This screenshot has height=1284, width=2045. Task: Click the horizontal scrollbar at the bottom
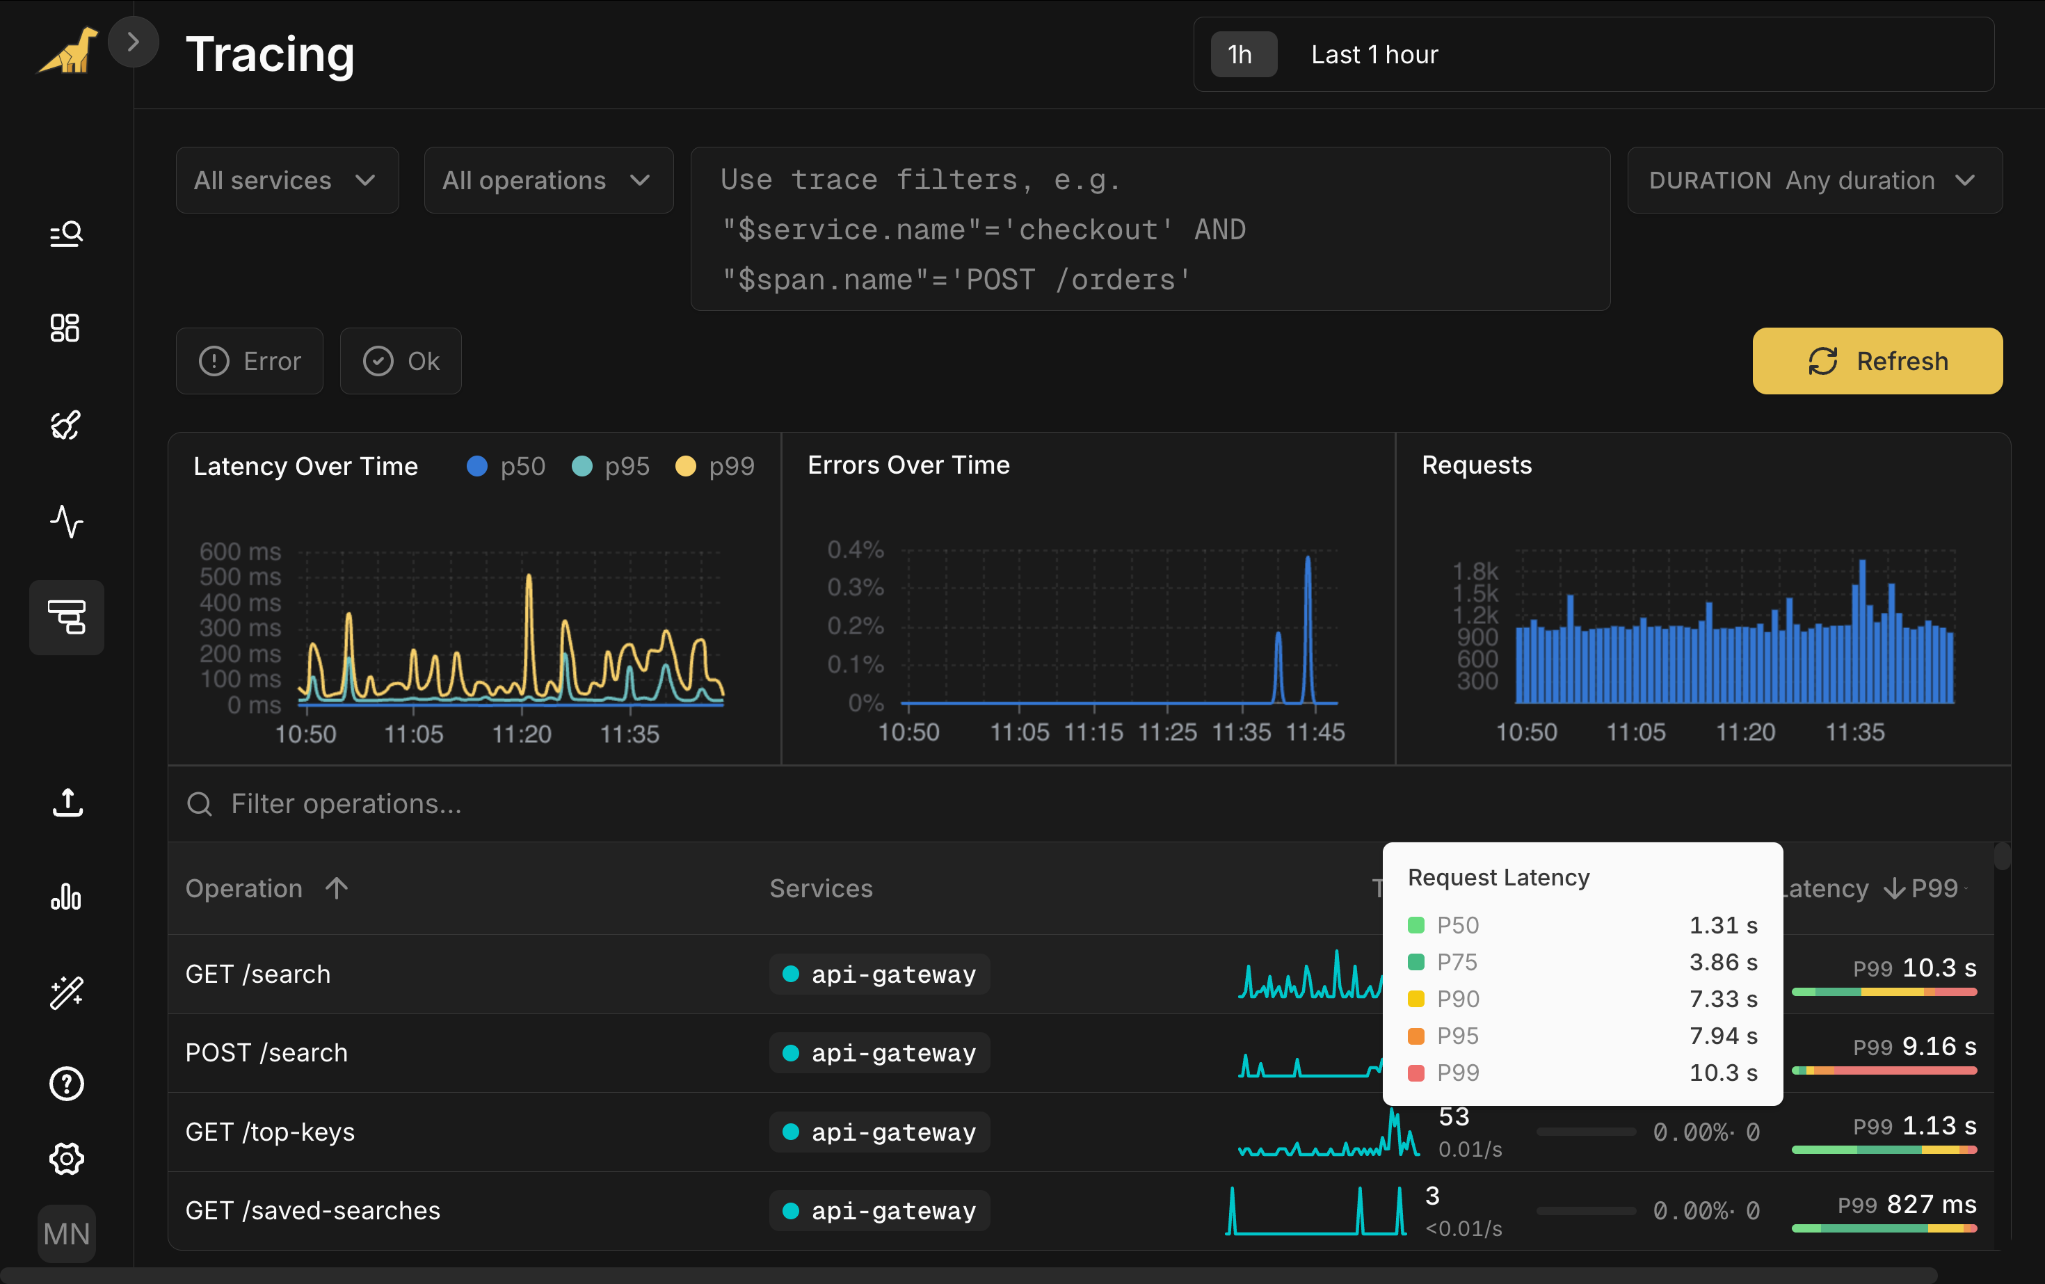pos(968,1276)
